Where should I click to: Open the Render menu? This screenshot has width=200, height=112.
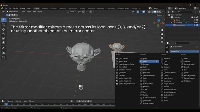16,8
